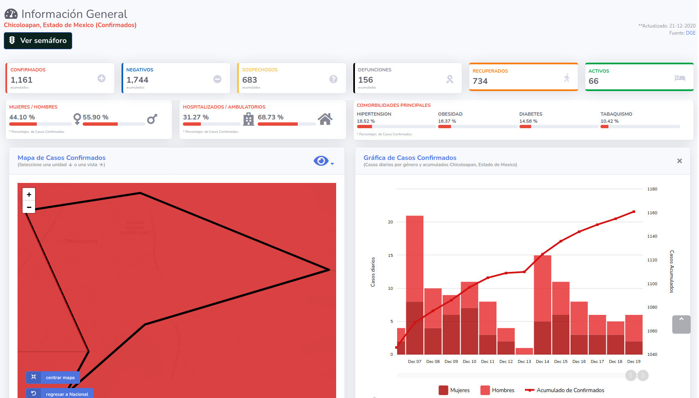
Task: Click the Actualizado: 21-12-2020 text
Action: 667,26
